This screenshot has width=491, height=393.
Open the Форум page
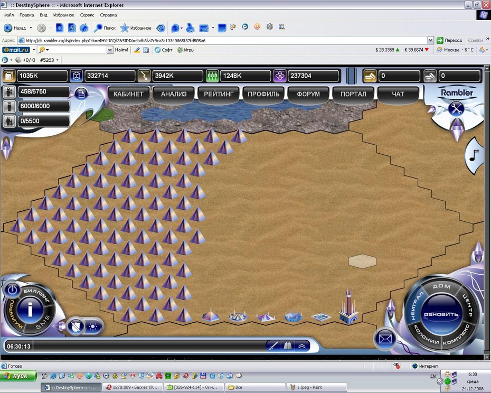[308, 94]
